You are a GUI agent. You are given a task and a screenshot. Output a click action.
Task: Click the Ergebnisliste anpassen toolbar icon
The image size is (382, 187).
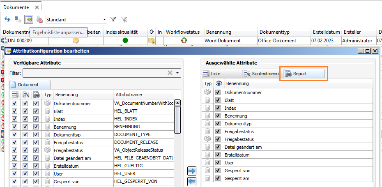click(x=28, y=19)
